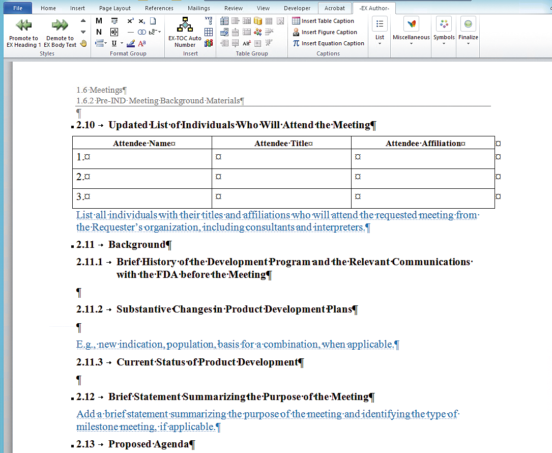The image size is (552, 453).
Task: Click the Demote to EX Body Text arrows
Action: click(x=60, y=25)
